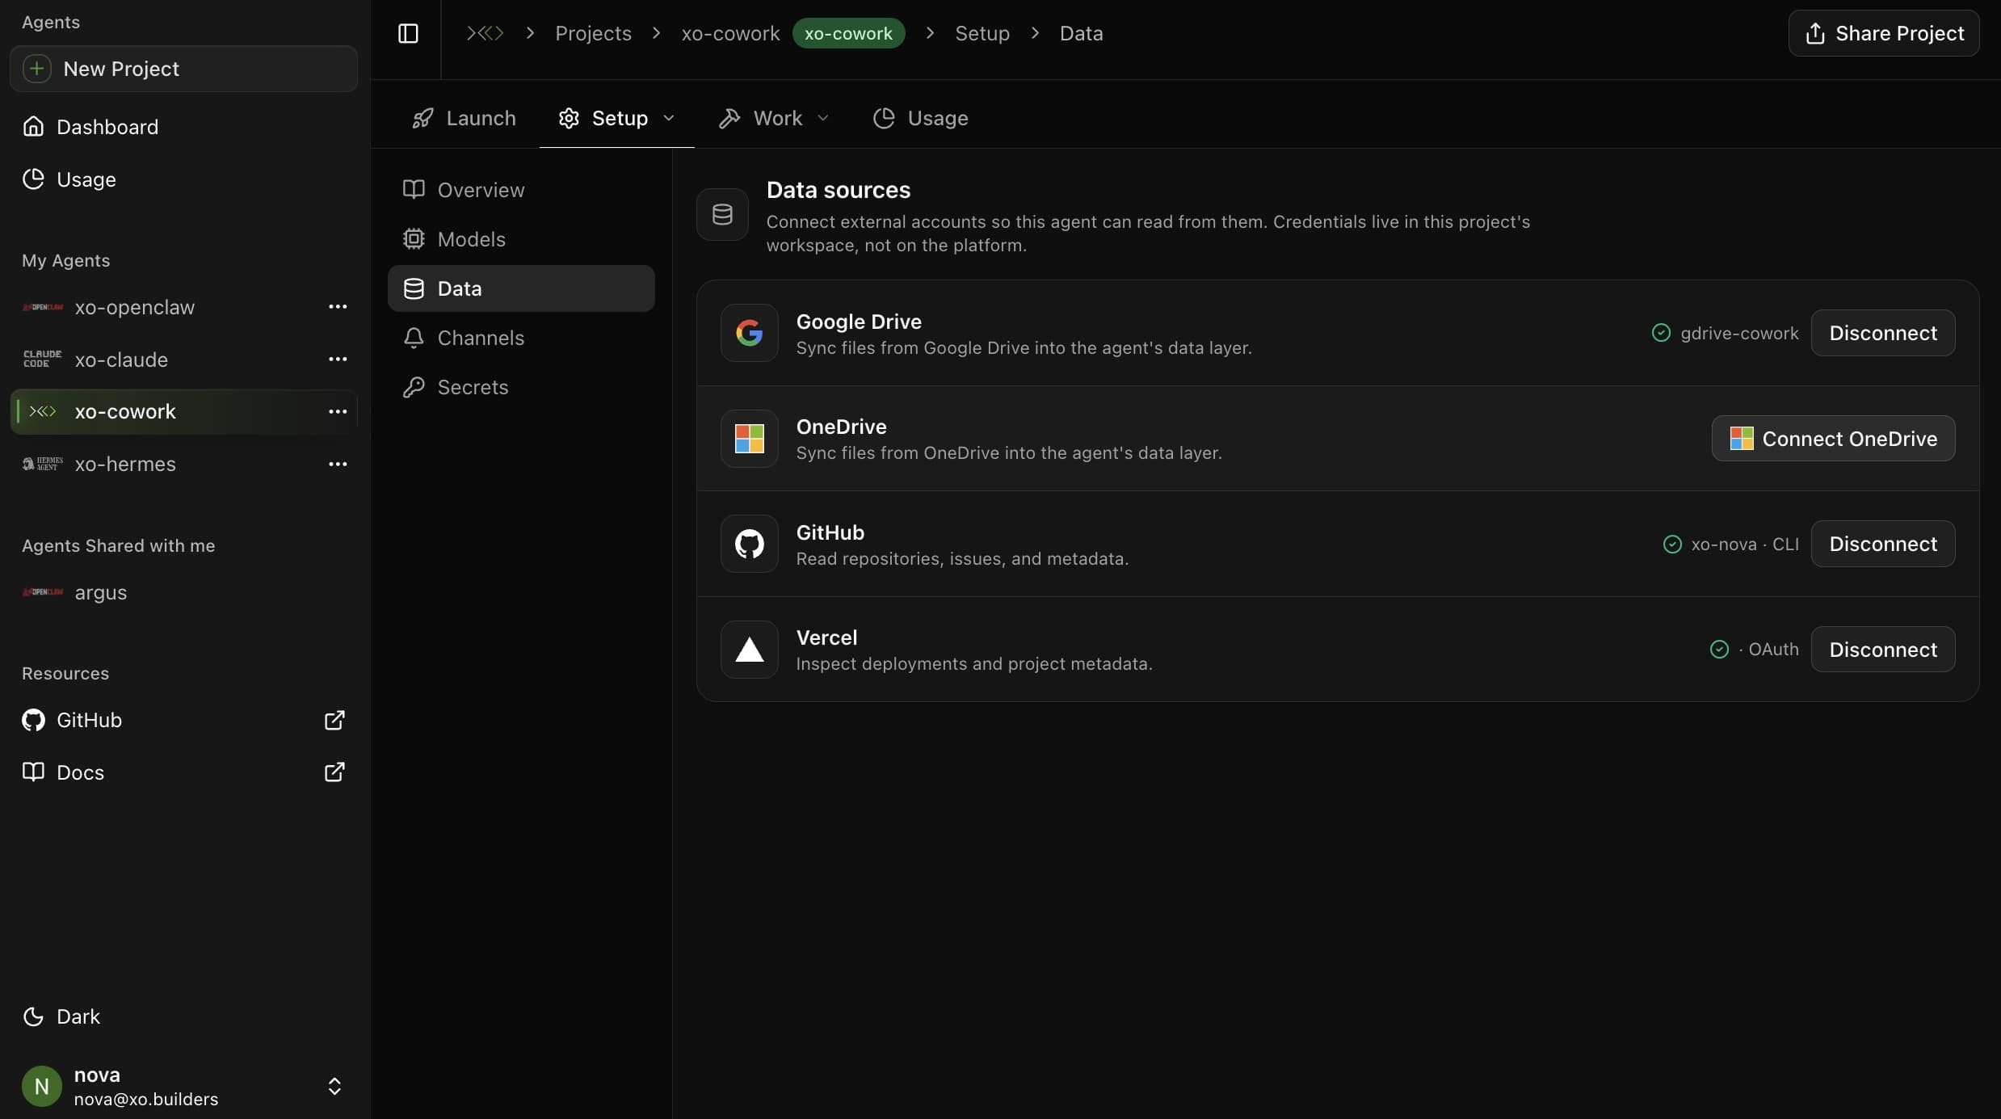Select the xo-claude agent
This screenshot has width=2001, height=1119.
pyautogui.click(x=183, y=360)
